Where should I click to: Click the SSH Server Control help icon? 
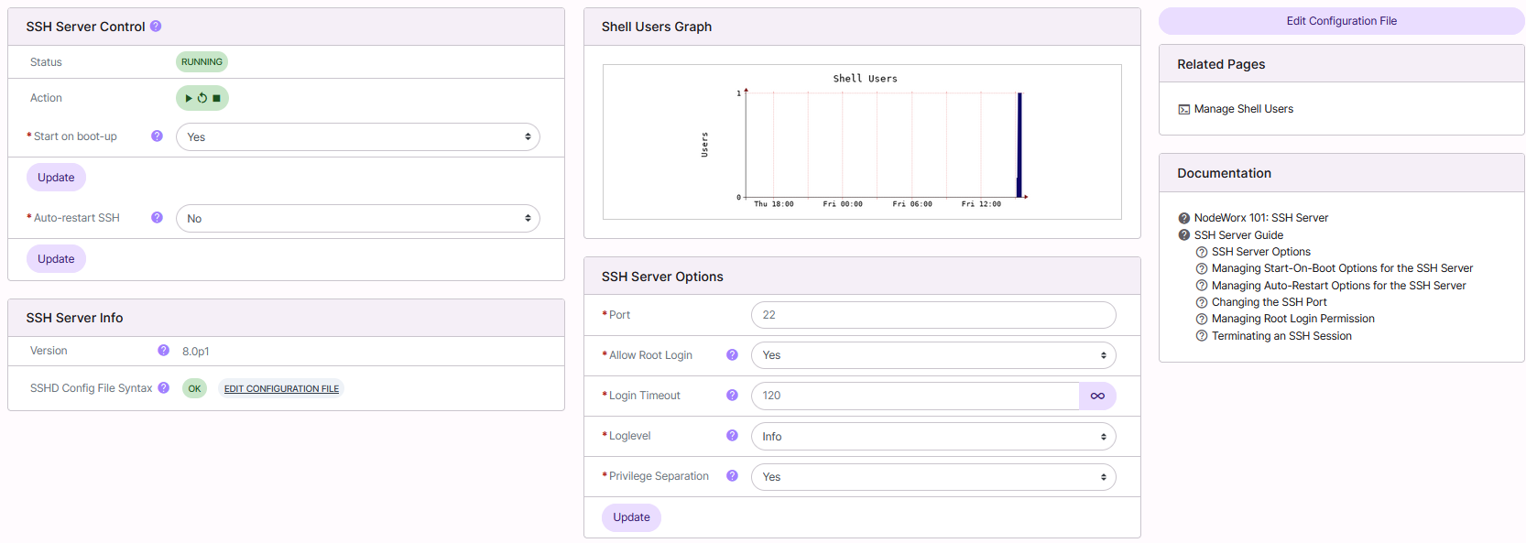click(156, 26)
